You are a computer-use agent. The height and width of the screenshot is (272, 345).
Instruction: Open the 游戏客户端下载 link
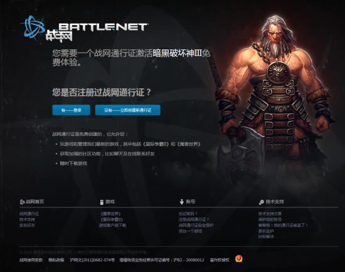[x=112, y=225]
